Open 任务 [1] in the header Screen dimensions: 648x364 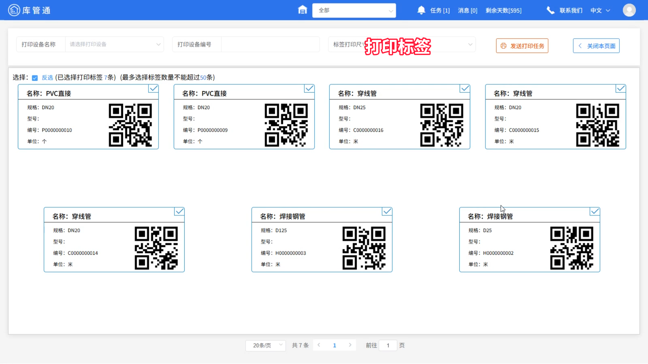point(440,10)
